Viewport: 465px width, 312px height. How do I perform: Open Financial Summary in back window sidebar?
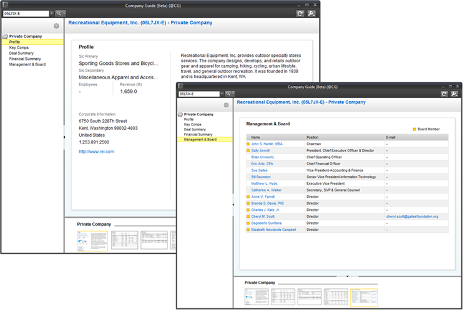(x=25, y=59)
